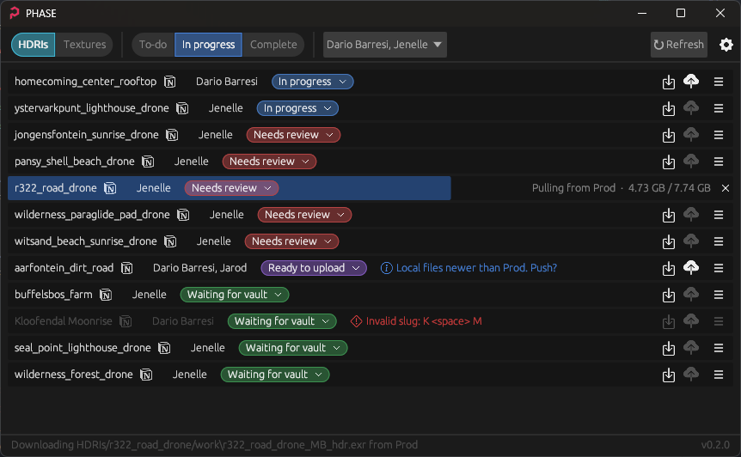741x457 pixels.
Task: Click upload cloud on wilderness_forest_drone row
Action: click(691, 374)
